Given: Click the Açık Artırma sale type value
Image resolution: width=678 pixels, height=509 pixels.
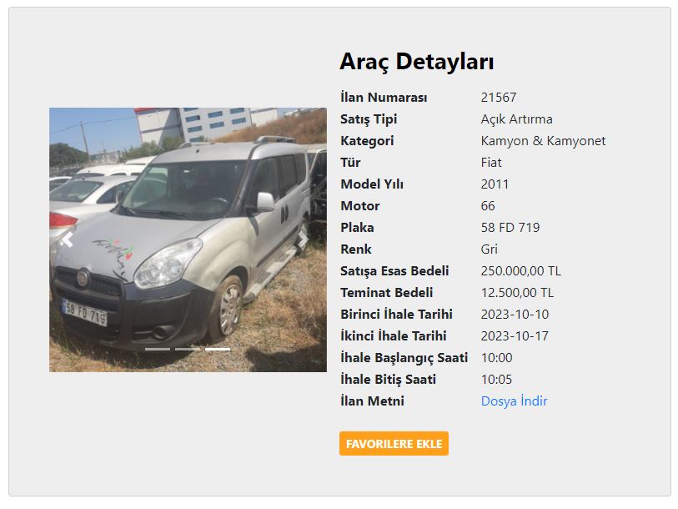Looking at the screenshot, I should (517, 119).
